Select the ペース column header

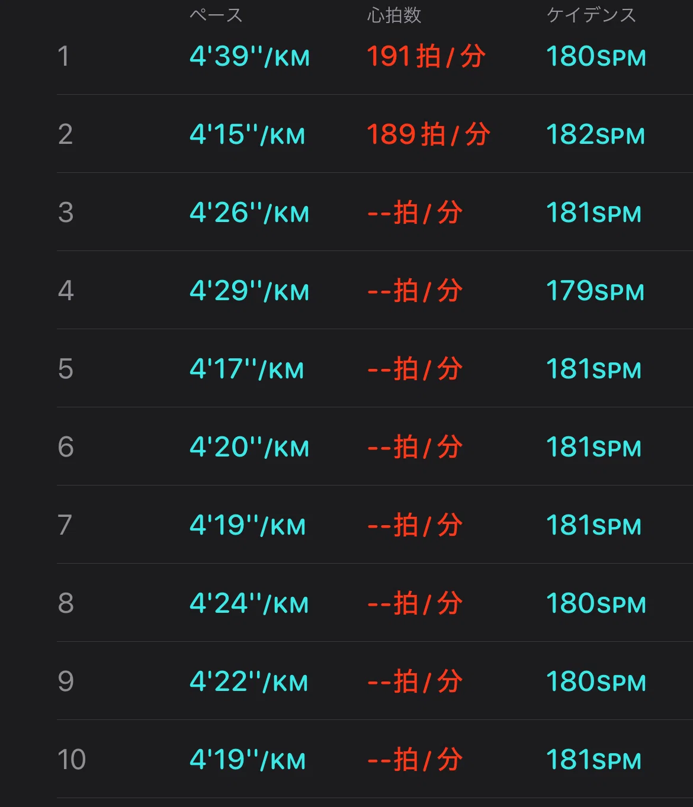coord(216,15)
